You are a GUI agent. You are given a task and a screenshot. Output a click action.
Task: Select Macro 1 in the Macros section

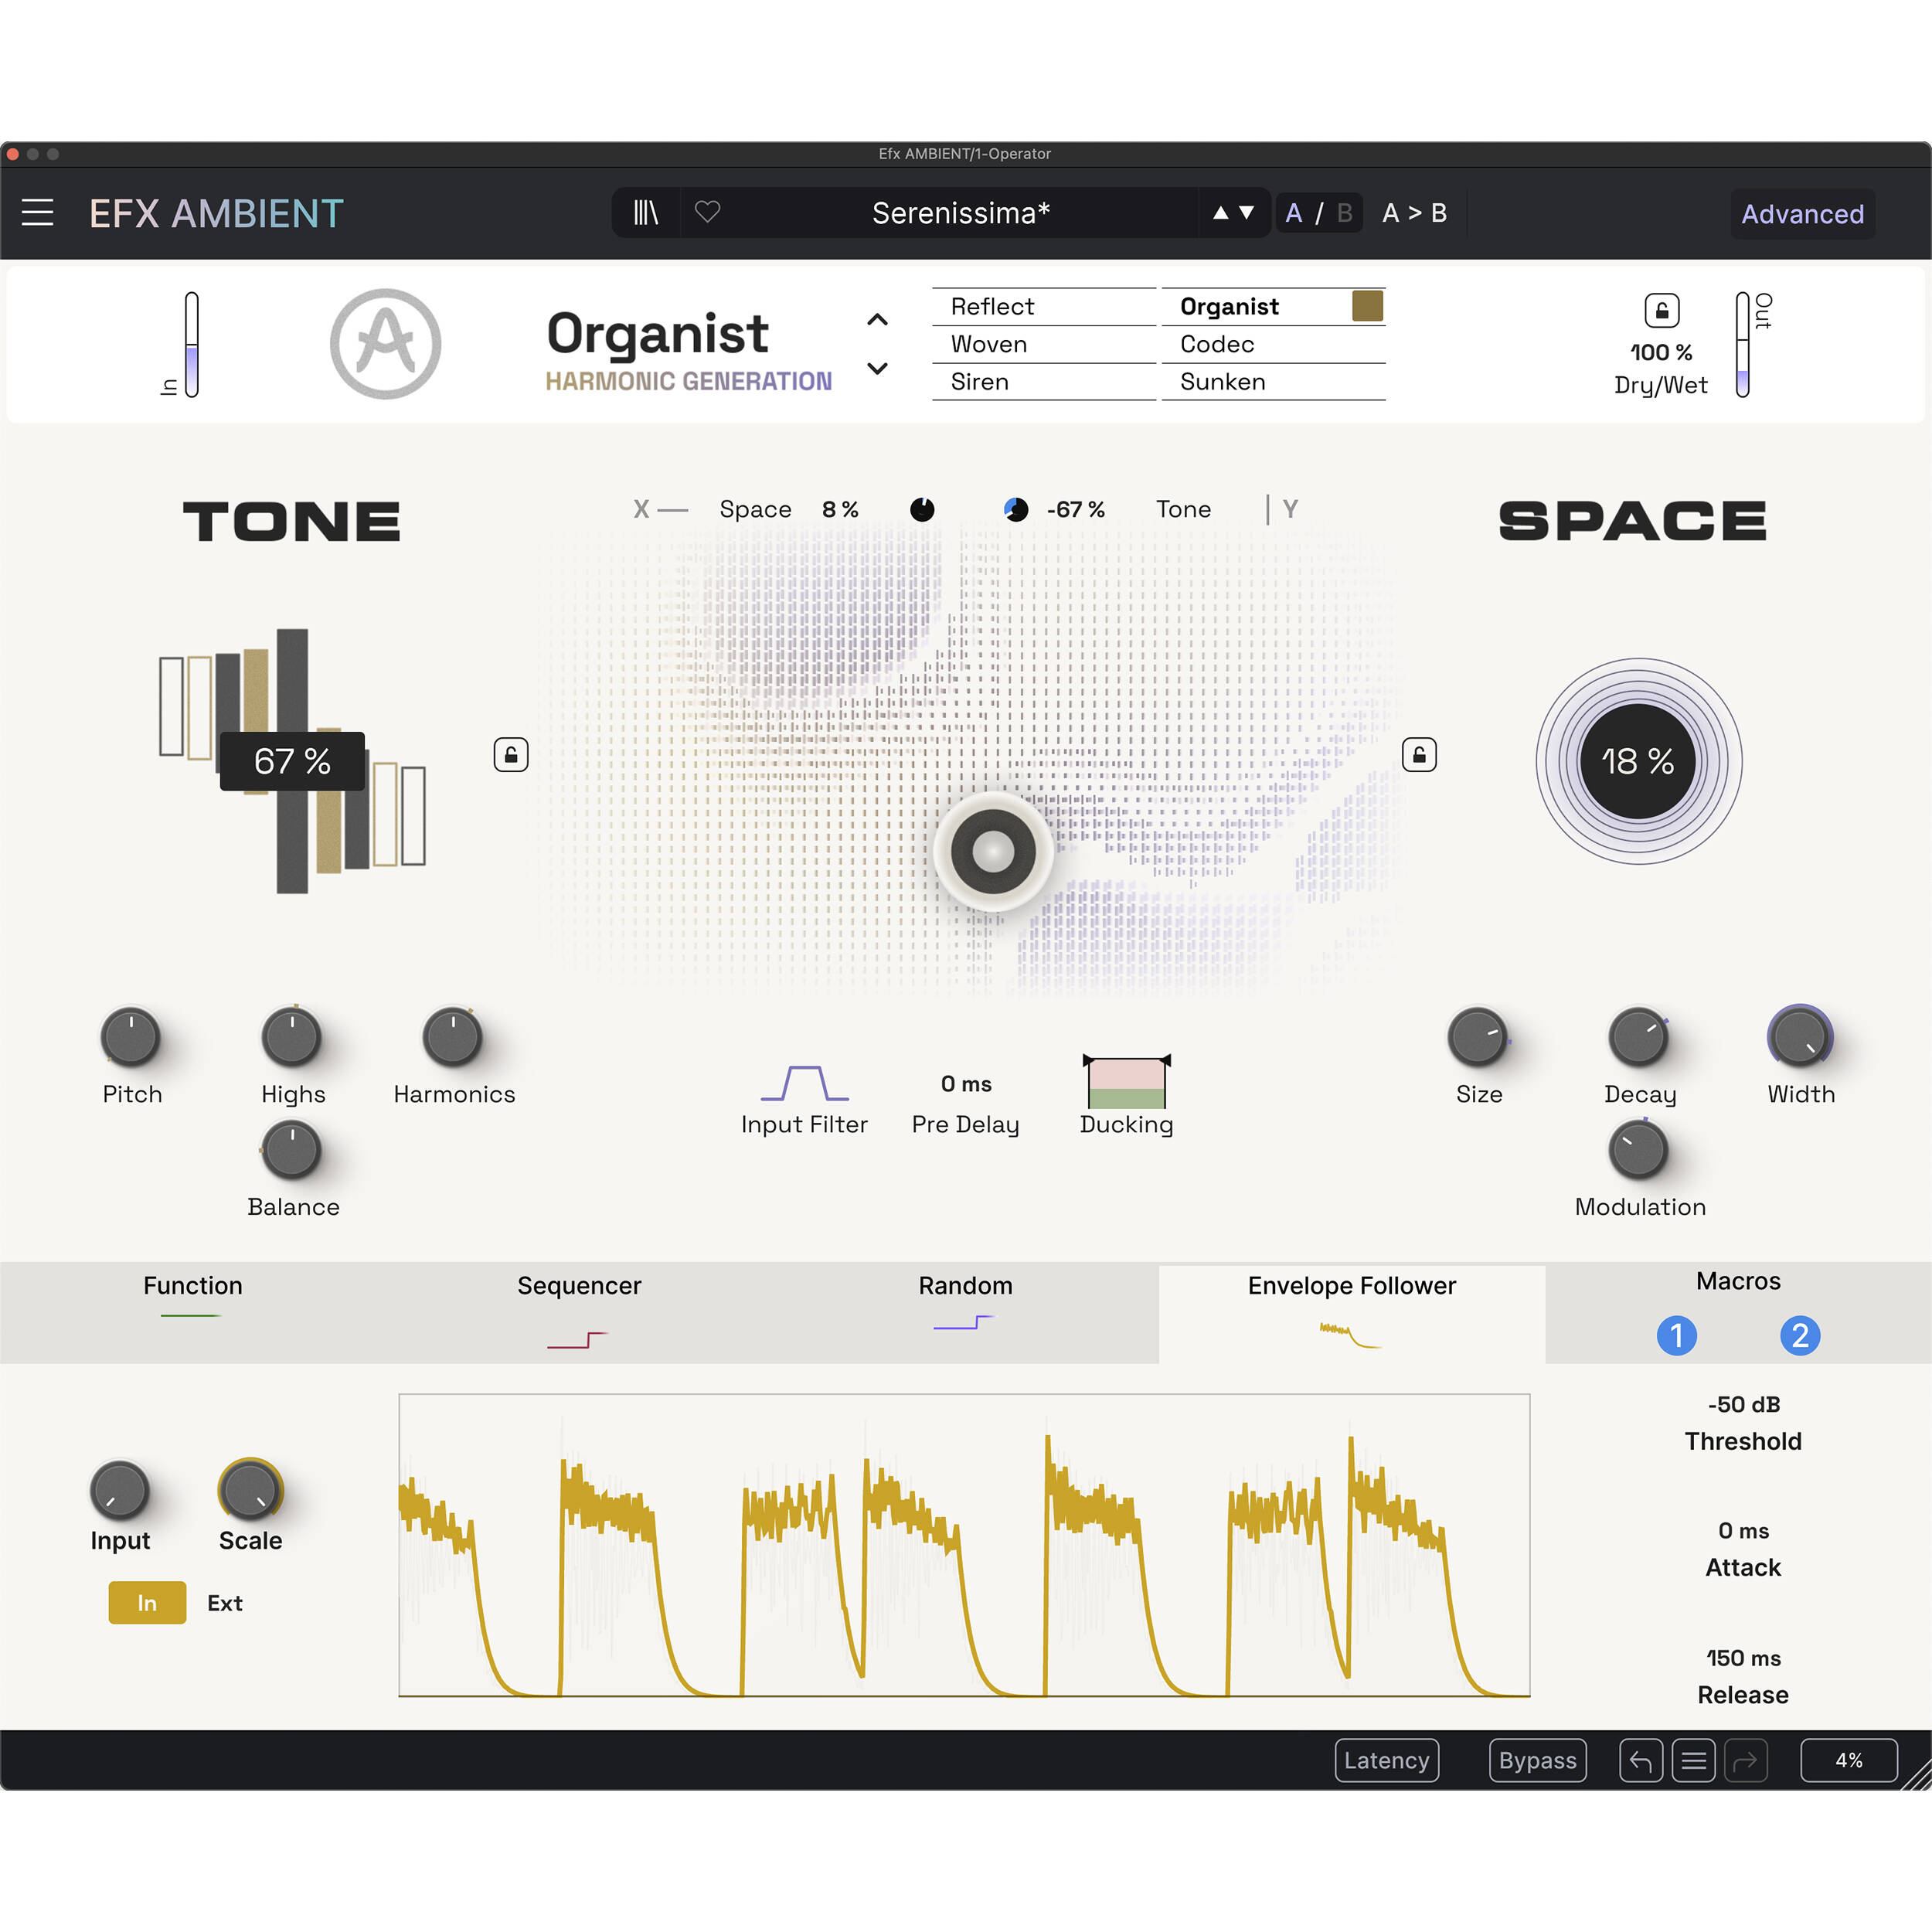click(x=1676, y=1336)
